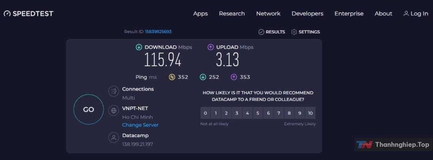Click the download ping value 252
Viewport: 433px width, 160px height.
click(x=214, y=77)
